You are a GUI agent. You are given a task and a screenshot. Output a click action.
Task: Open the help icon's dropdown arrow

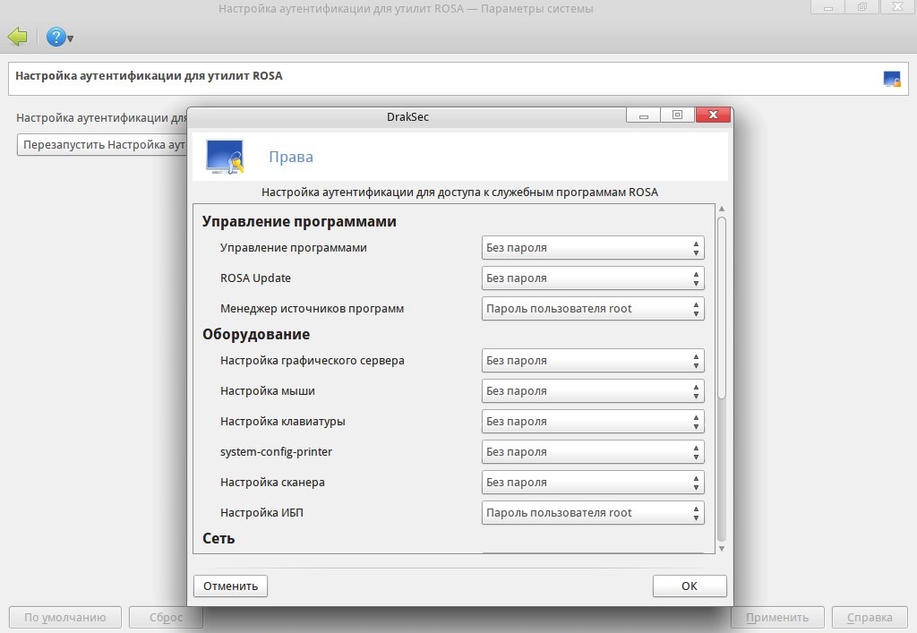coord(70,39)
